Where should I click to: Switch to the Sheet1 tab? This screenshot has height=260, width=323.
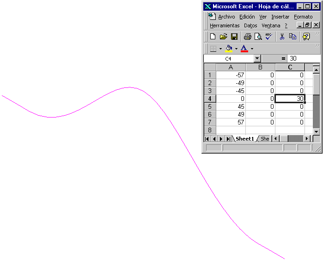pos(244,139)
